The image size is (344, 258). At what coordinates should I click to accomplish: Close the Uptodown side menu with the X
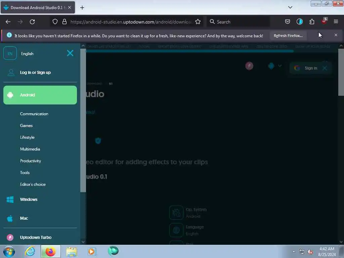coord(70,53)
